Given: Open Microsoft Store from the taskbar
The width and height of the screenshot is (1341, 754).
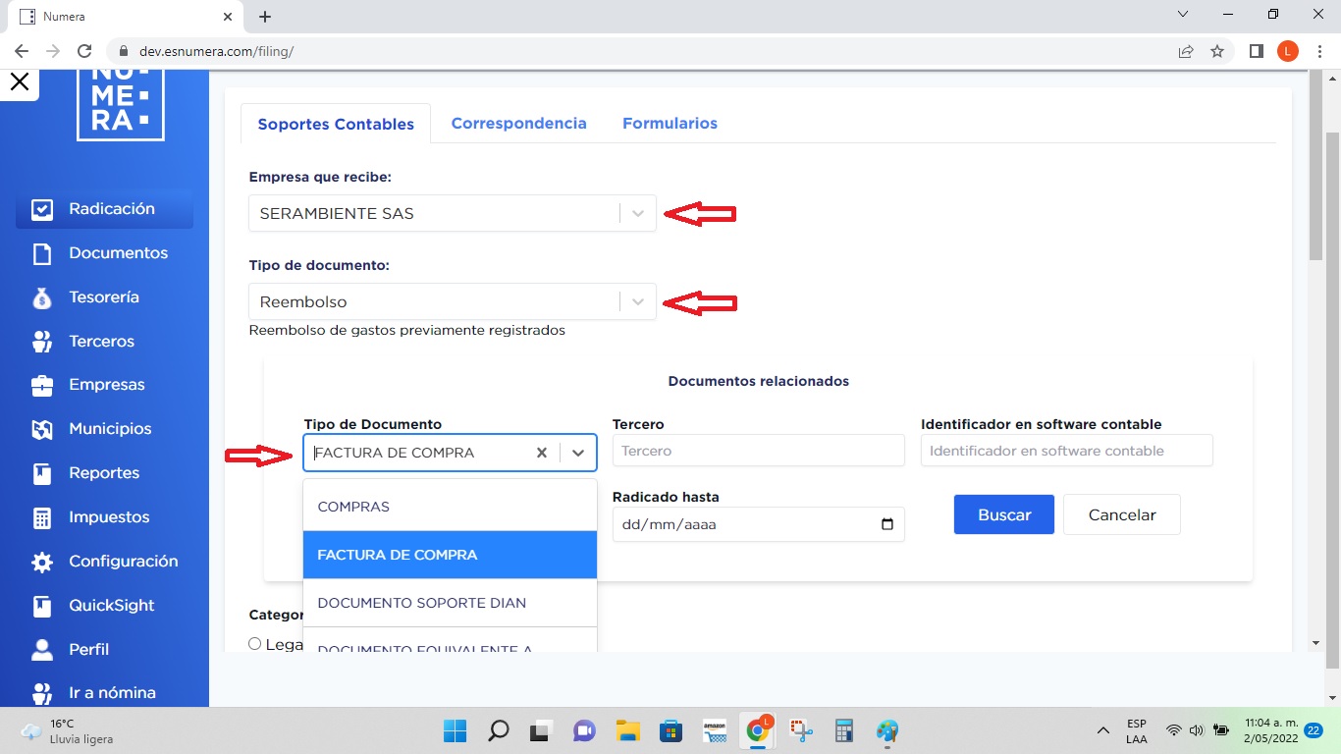Looking at the screenshot, I should [670, 730].
